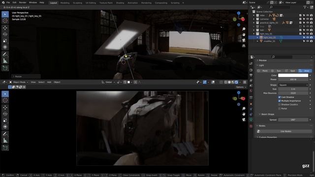Enable Shadow Caustics checkbox
The width and height of the screenshot is (315, 177).
coord(280,105)
